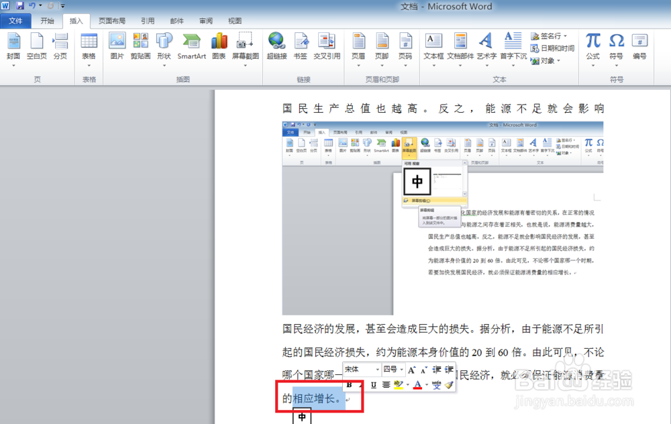Open the 四号 font size dropdown
The height and width of the screenshot is (424, 671).
pyautogui.click(x=403, y=369)
